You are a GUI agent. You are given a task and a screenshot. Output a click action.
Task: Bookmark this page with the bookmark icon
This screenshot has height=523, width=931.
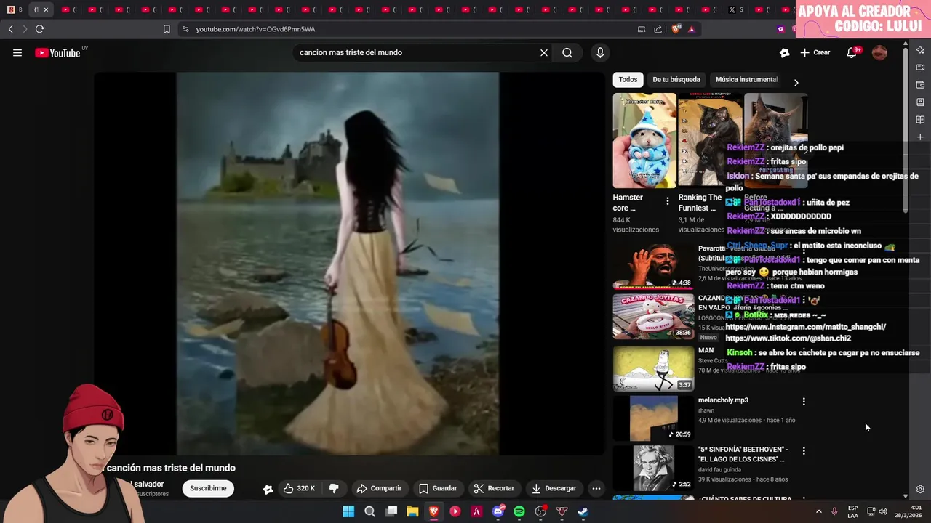[167, 29]
